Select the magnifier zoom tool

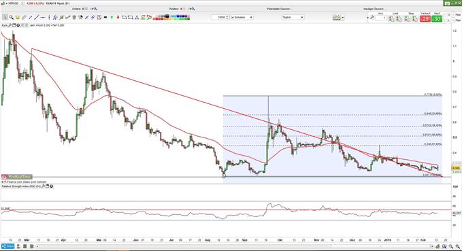click(11, 18)
